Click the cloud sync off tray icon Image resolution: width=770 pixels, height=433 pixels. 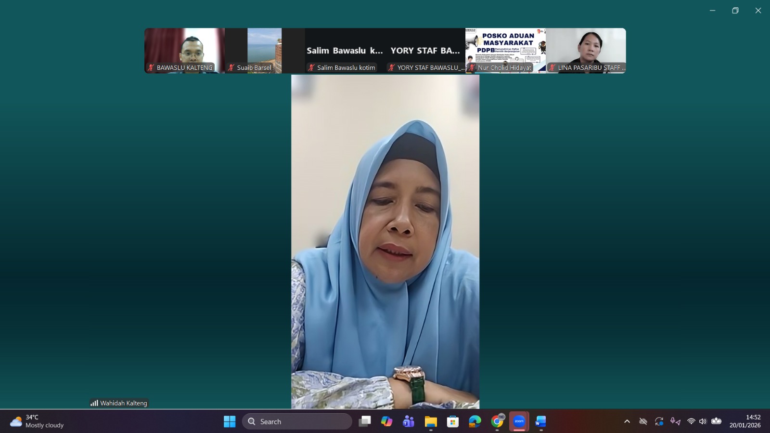click(x=643, y=421)
